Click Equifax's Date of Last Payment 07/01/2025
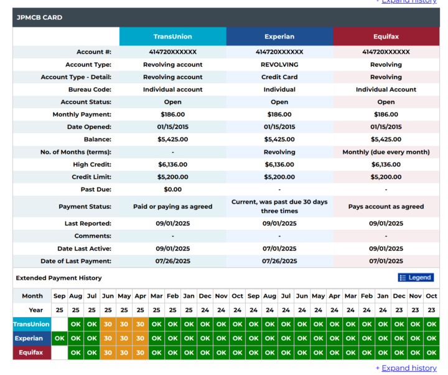Viewport: 448px width, 375px height. point(386,261)
